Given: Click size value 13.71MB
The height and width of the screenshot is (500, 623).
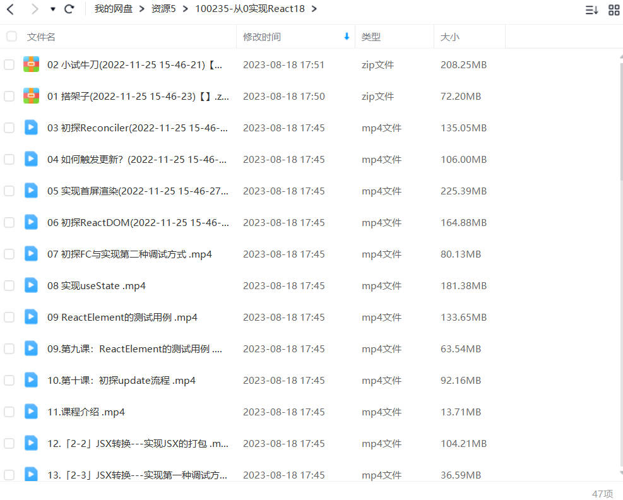Looking at the screenshot, I should tap(461, 412).
